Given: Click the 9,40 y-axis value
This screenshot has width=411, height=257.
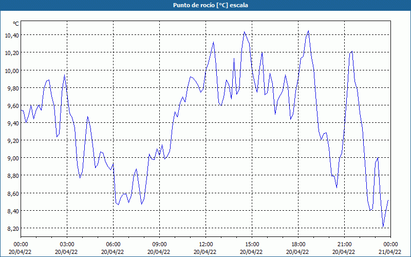Looking at the screenshot, I should pos(12,123).
